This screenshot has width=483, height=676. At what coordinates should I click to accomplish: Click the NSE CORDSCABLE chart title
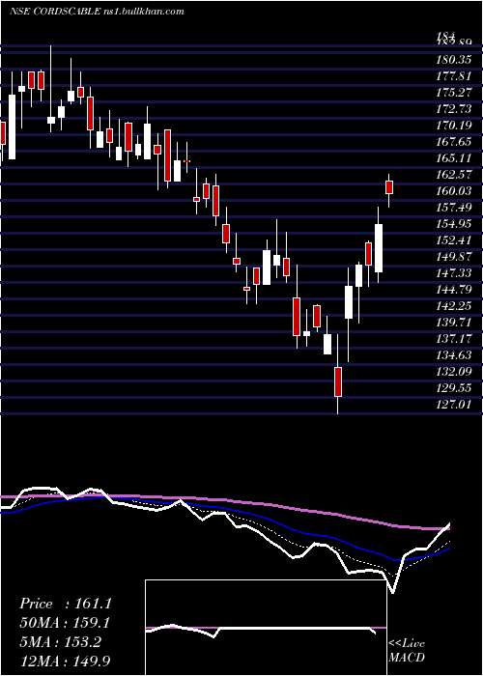tap(97, 12)
